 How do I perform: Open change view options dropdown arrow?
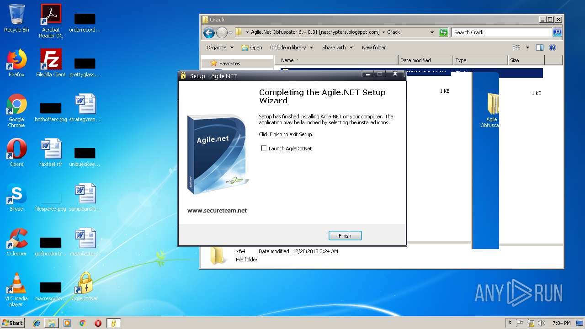(527, 48)
